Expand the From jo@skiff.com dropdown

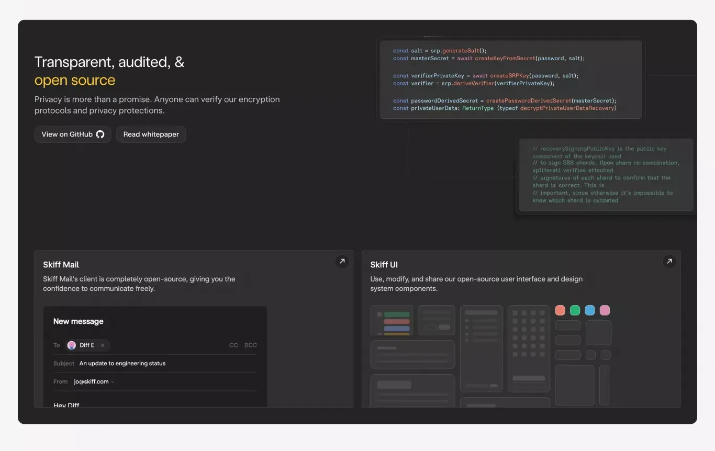click(113, 382)
